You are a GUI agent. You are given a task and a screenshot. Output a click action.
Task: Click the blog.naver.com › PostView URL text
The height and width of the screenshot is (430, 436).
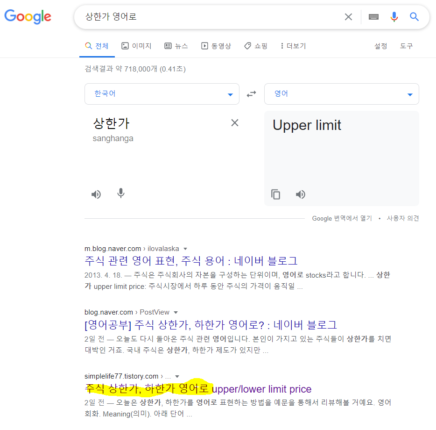point(127,312)
